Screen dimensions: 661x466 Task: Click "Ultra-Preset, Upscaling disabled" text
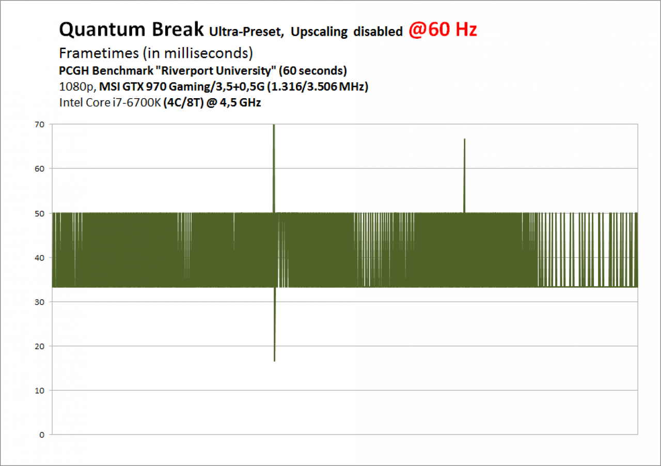click(x=306, y=32)
